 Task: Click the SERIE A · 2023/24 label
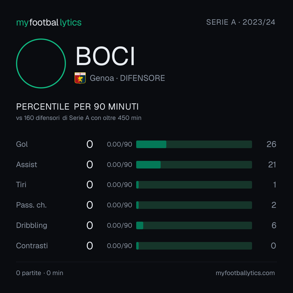[x=241, y=22]
